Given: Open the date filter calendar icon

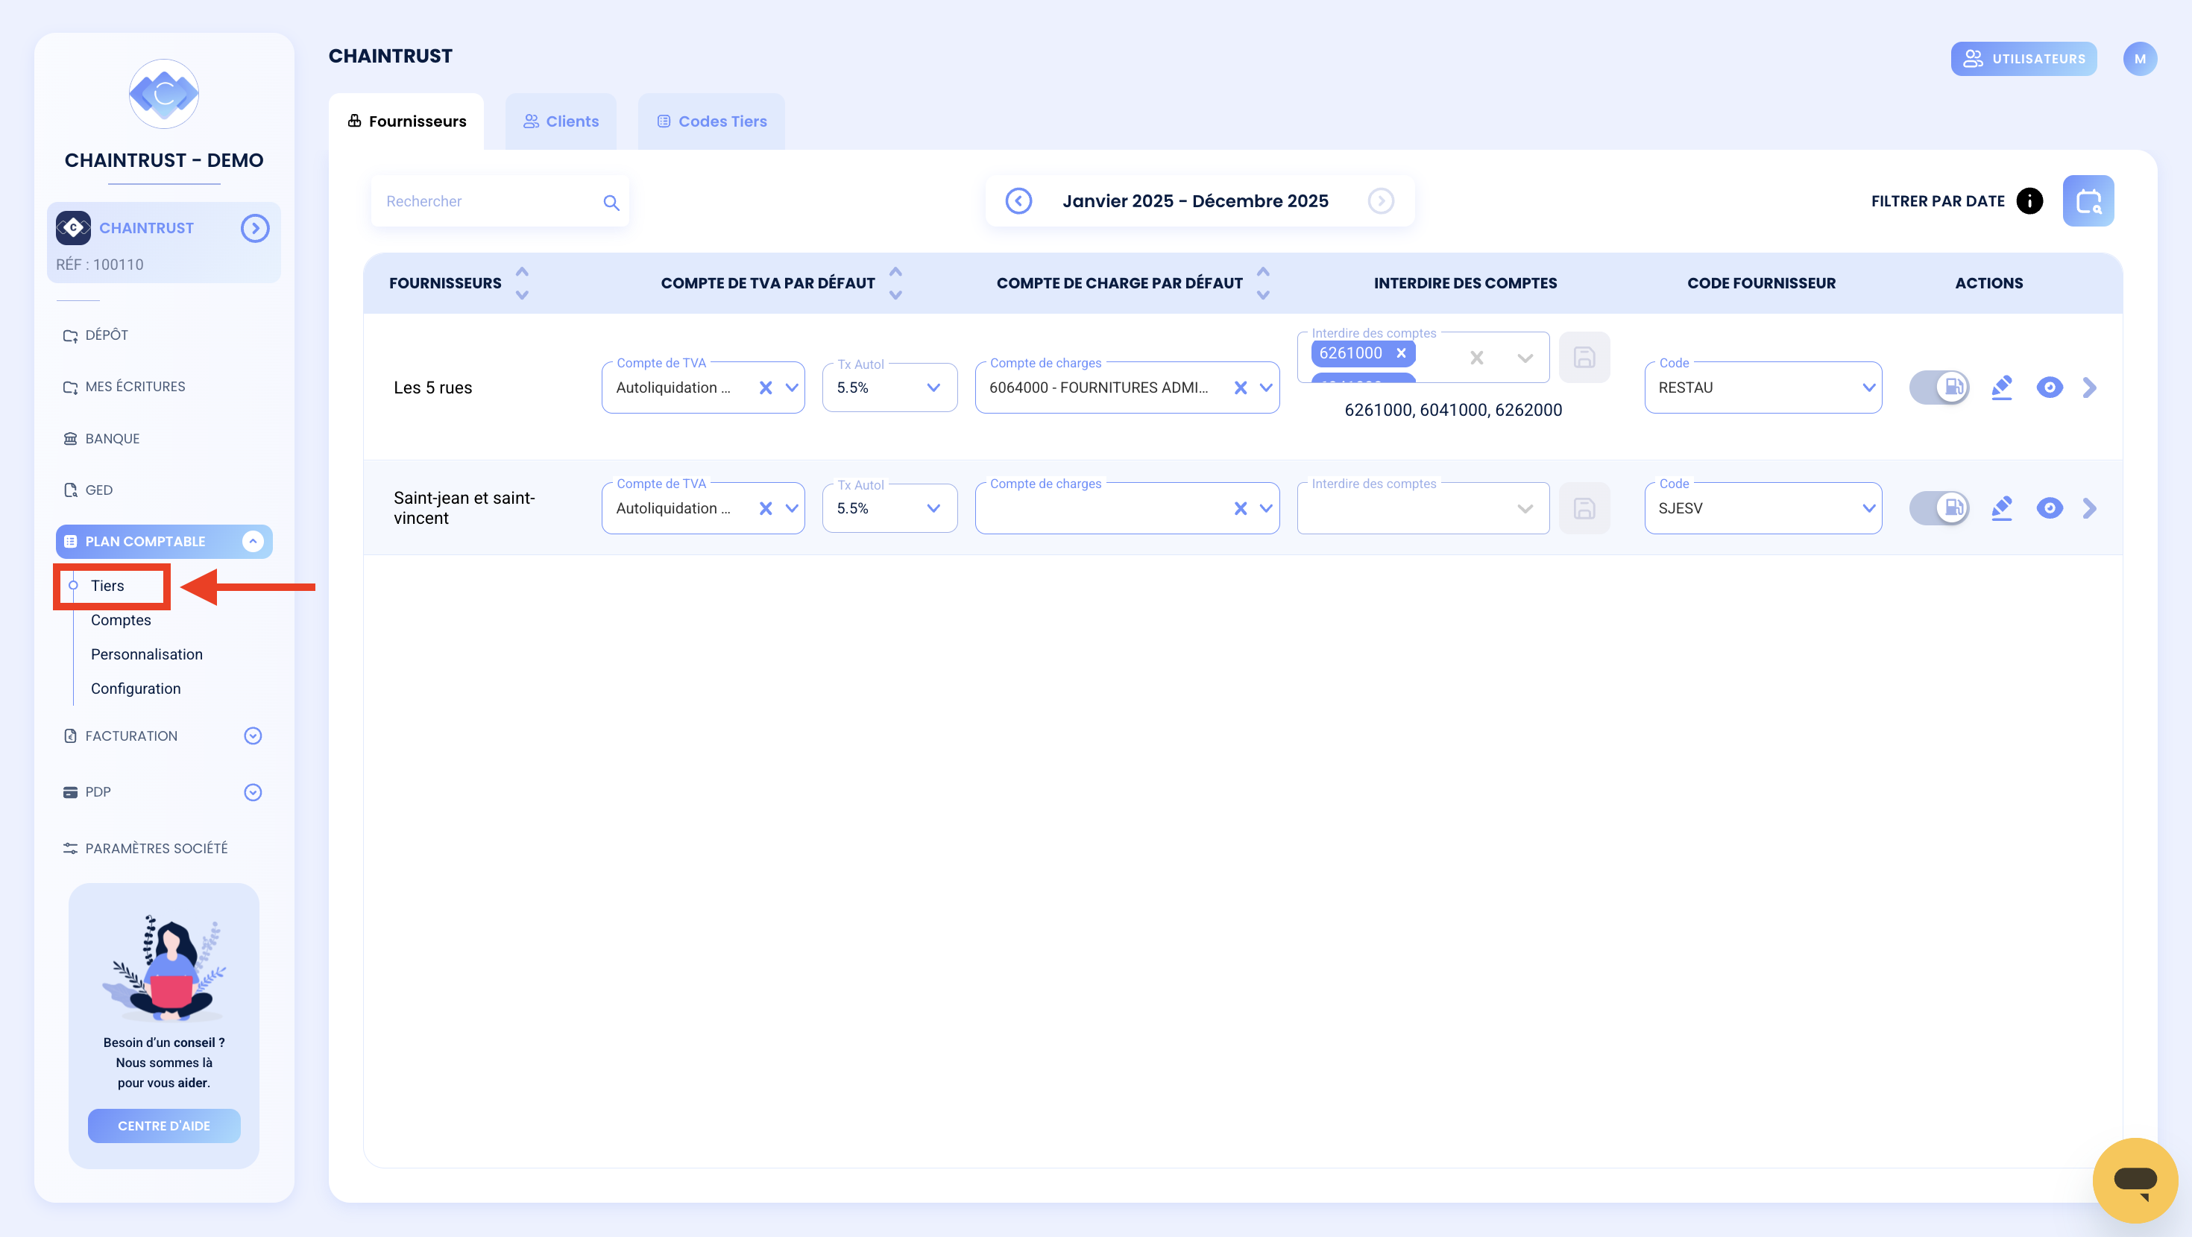Looking at the screenshot, I should 2088,202.
